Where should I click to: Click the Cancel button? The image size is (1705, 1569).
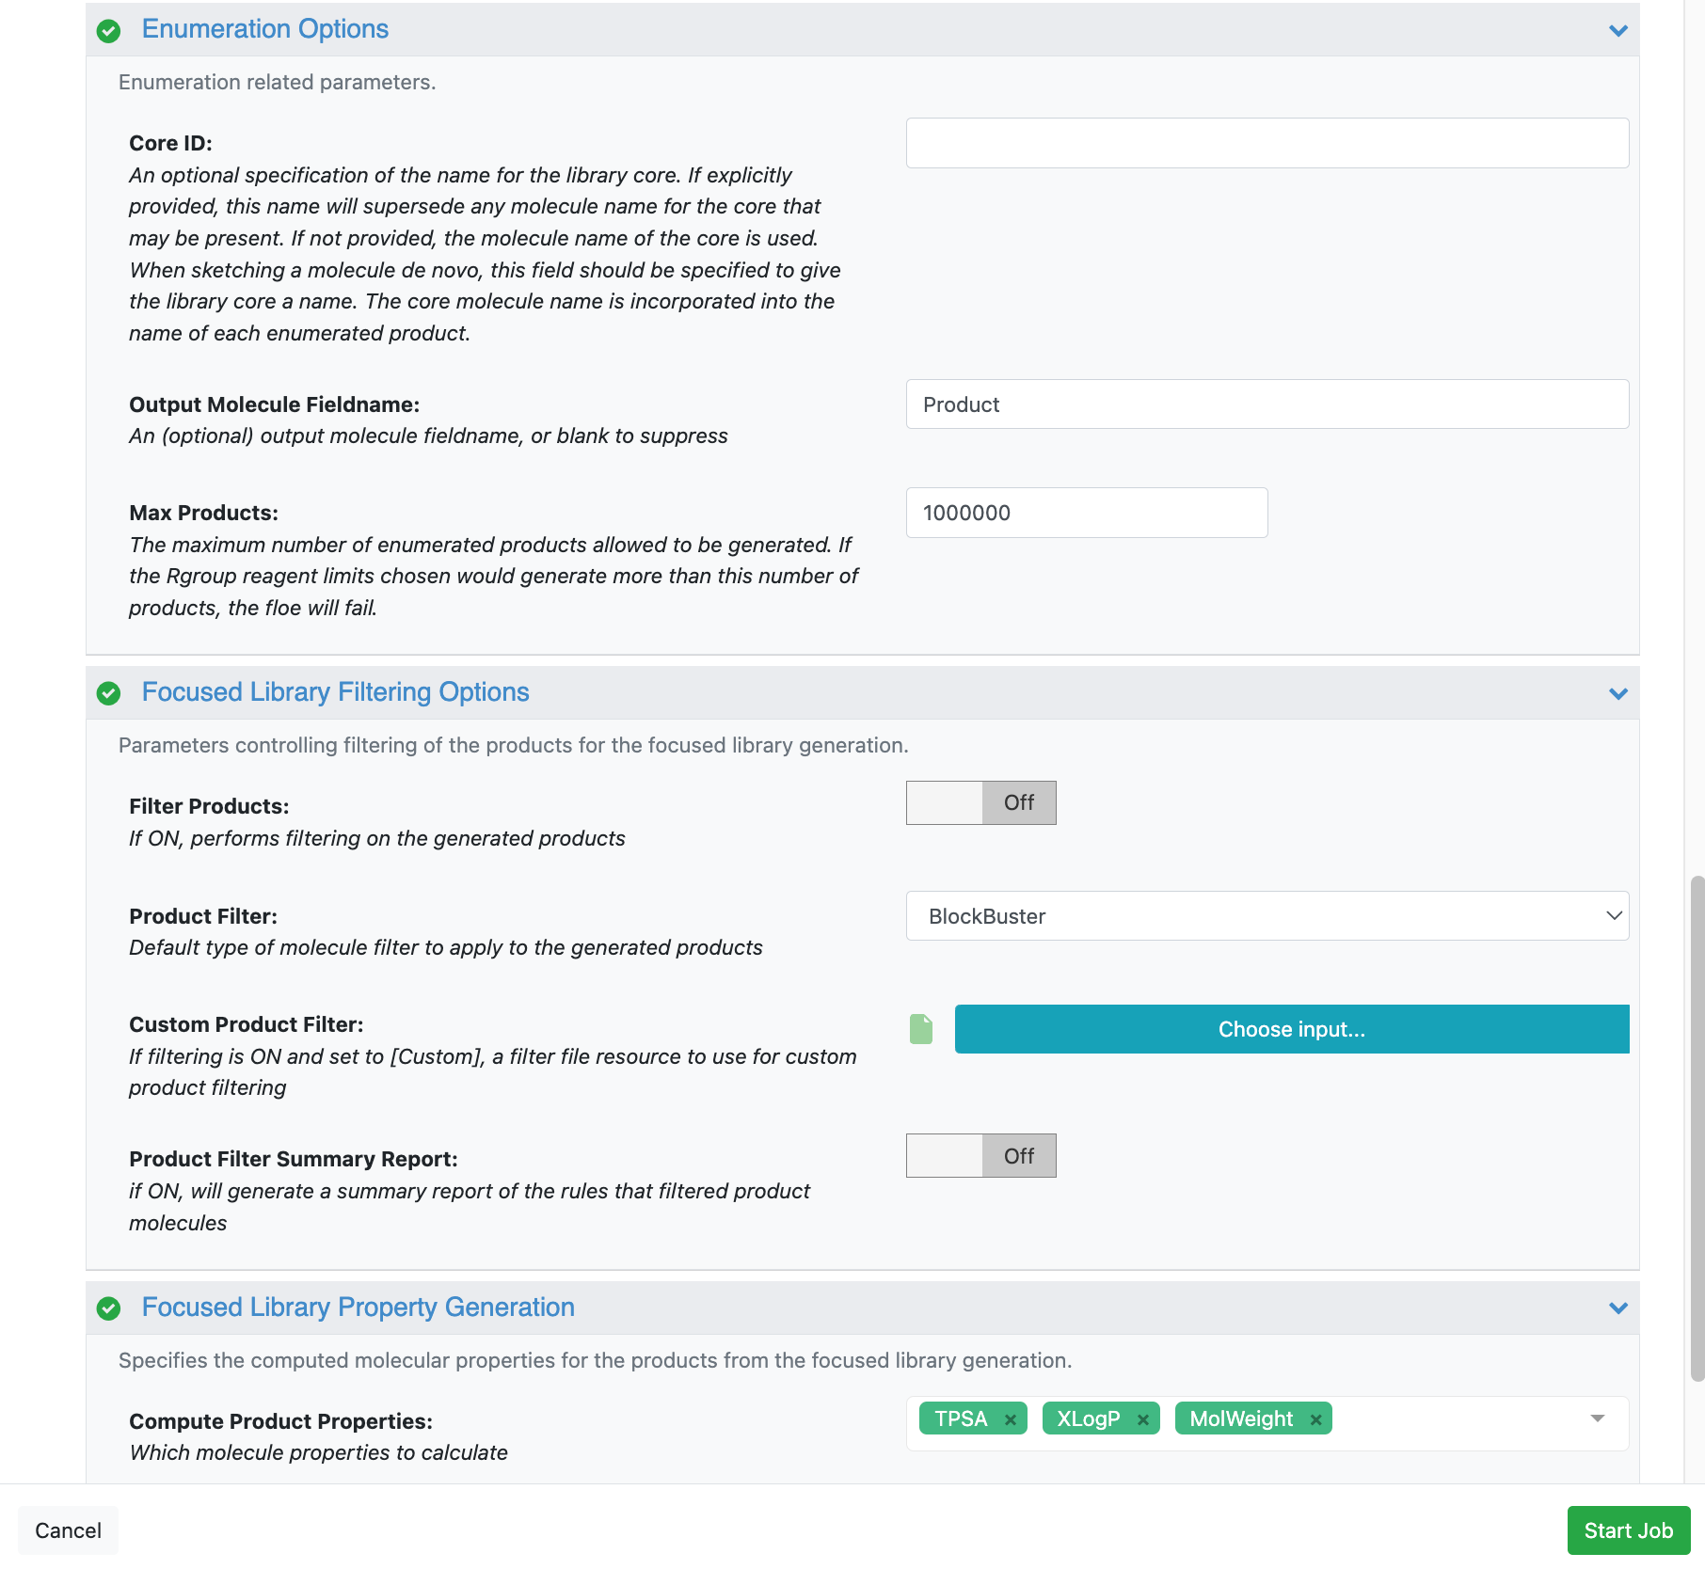(68, 1530)
